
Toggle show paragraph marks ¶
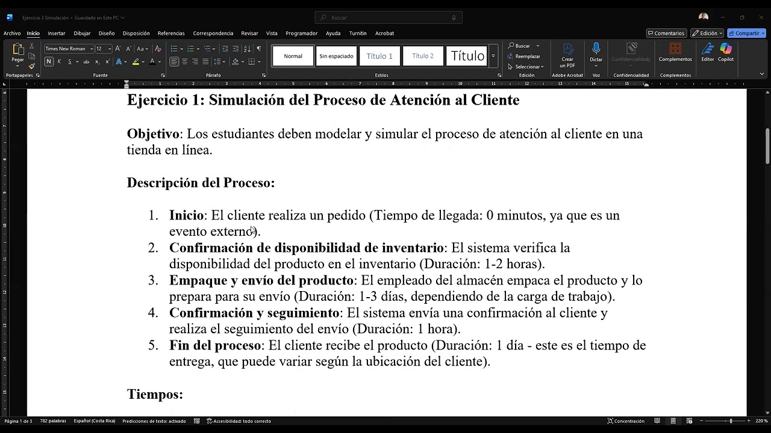tap(259, 49)
